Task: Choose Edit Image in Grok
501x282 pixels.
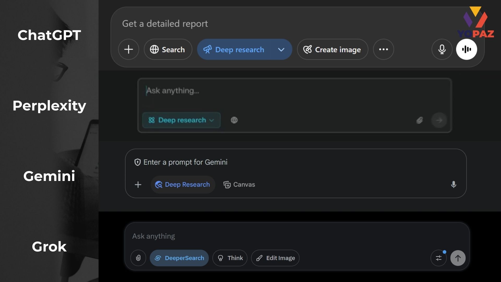Action: pyautogui.click(x=275, y=258)
